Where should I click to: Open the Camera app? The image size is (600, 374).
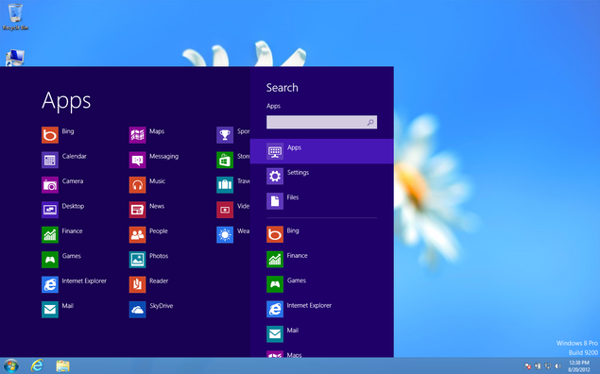coord(62,185)
